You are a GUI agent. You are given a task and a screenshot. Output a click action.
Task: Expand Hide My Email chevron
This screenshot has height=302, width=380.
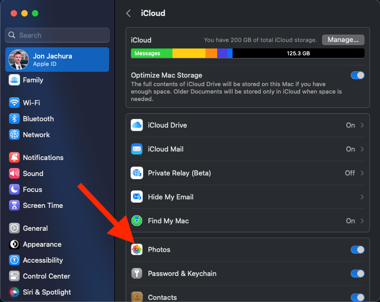(362, 197)
